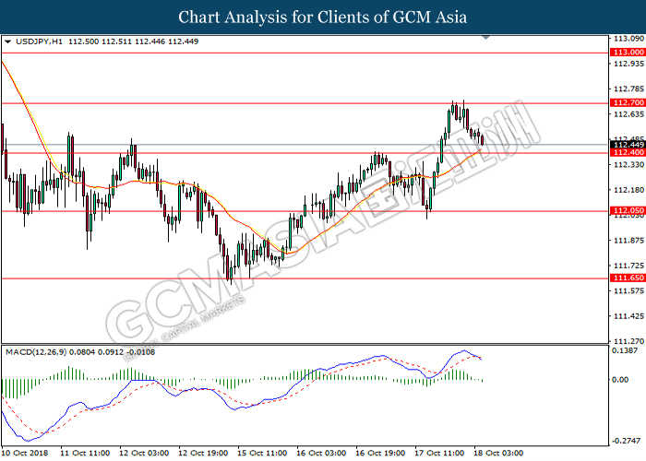Click the 0.00 MACD zero level label
646x461 pixels.
coord(620,380)
